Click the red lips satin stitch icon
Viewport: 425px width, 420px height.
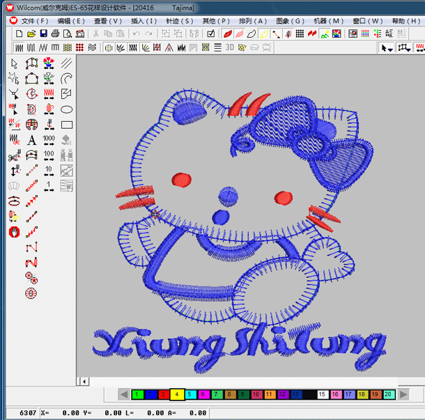point(228,33)
